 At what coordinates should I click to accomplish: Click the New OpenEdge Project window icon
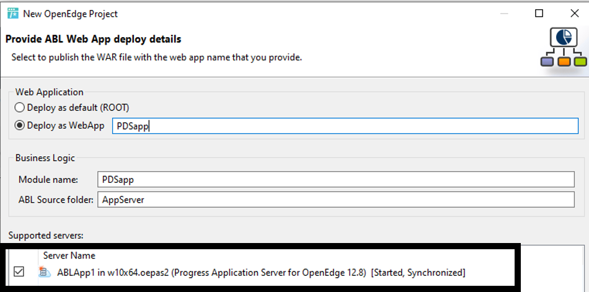[13, 14]
